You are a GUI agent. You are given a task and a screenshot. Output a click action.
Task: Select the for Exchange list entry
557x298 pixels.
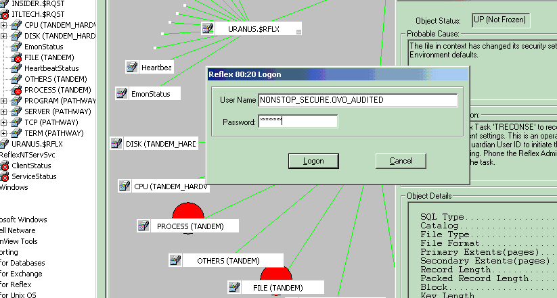pos(21,274)
